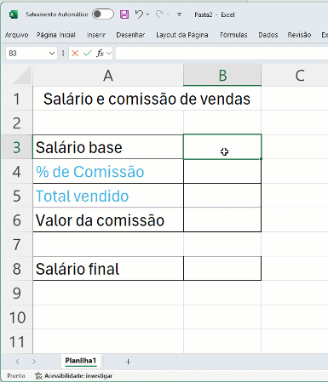This screenshot has width=328, height=382.
Task: Click the Redo arrow icon
Action: point(159,14)
